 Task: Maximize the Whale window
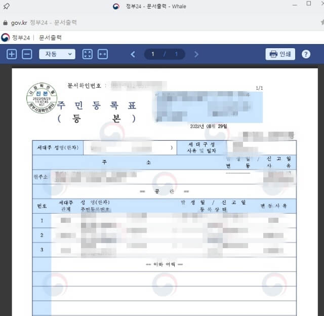pyautogui.click(x=309, y=4)
